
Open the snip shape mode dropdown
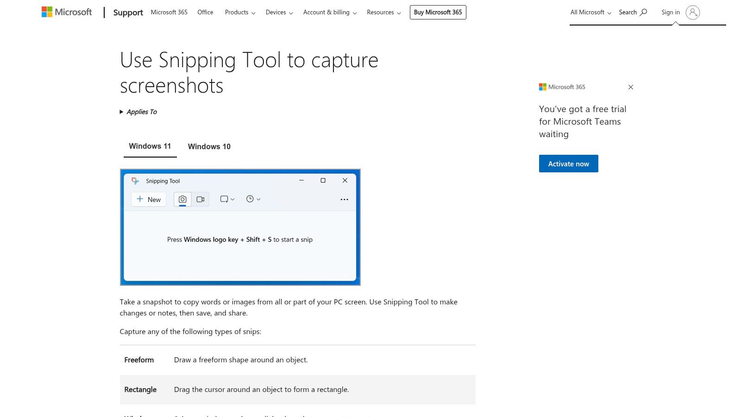227,199
